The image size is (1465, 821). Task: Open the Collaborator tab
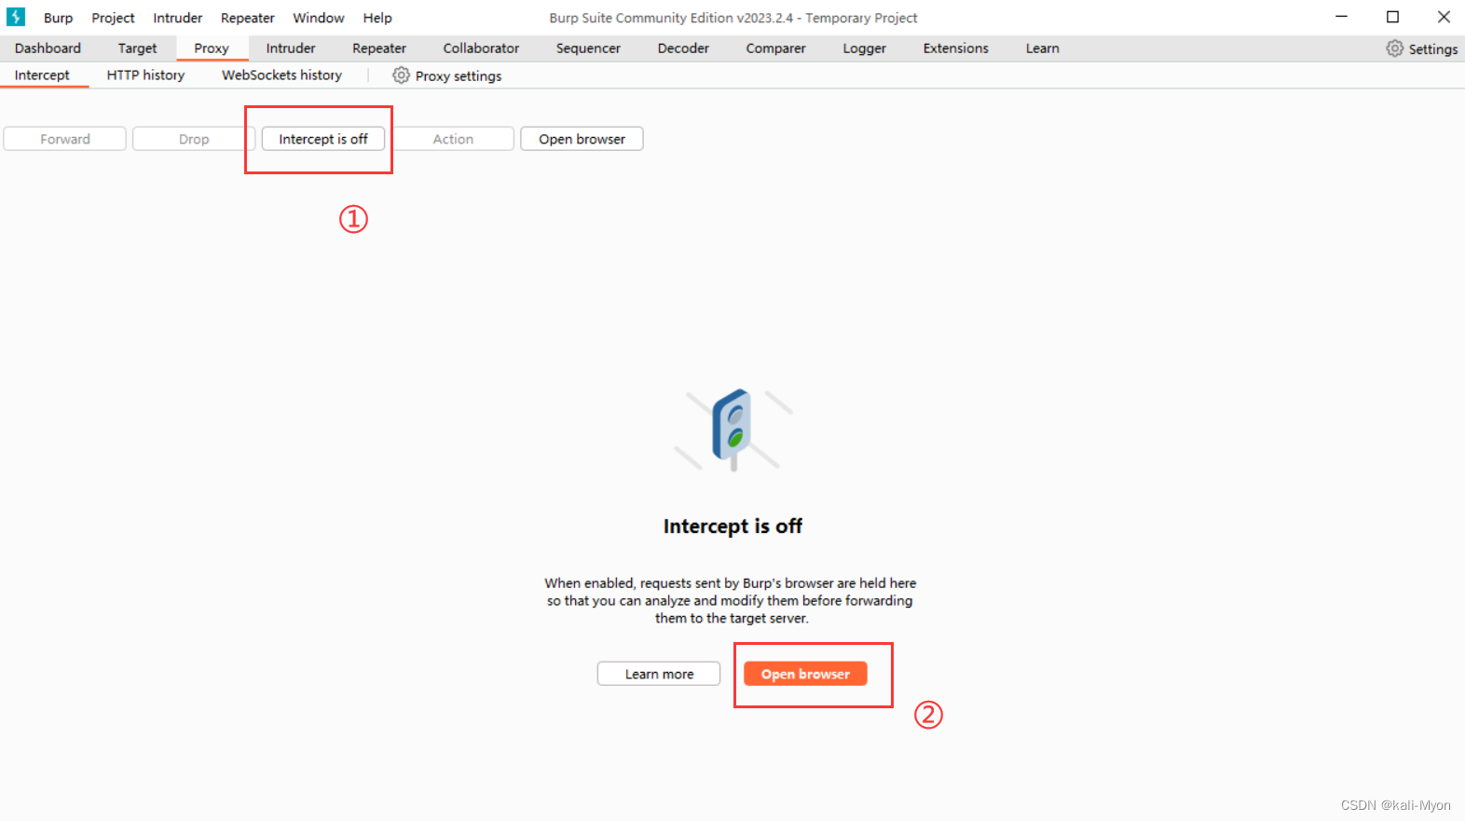pos(481,48)
